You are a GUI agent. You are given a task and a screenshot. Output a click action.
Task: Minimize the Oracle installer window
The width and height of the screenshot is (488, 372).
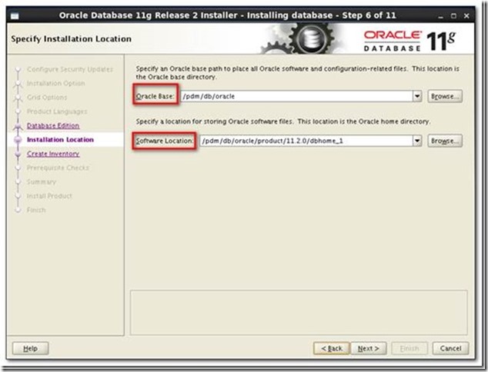(440, 16)
